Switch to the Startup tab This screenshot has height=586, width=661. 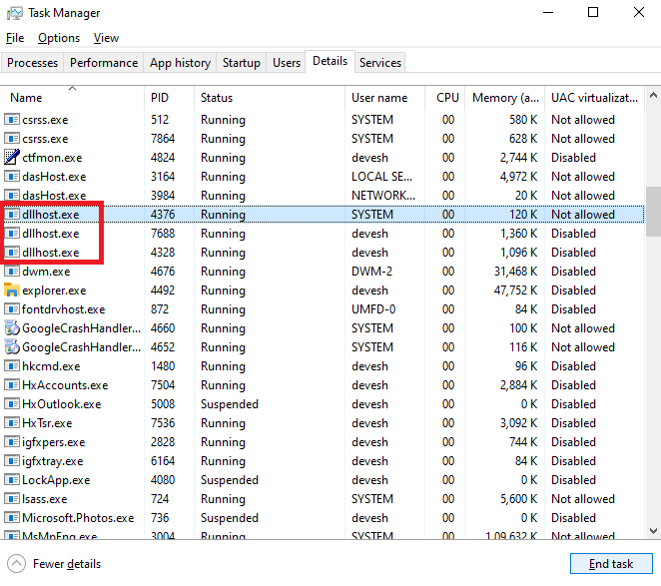(241, 63)
